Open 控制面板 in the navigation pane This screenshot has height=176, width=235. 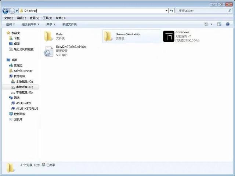point(19,114)
